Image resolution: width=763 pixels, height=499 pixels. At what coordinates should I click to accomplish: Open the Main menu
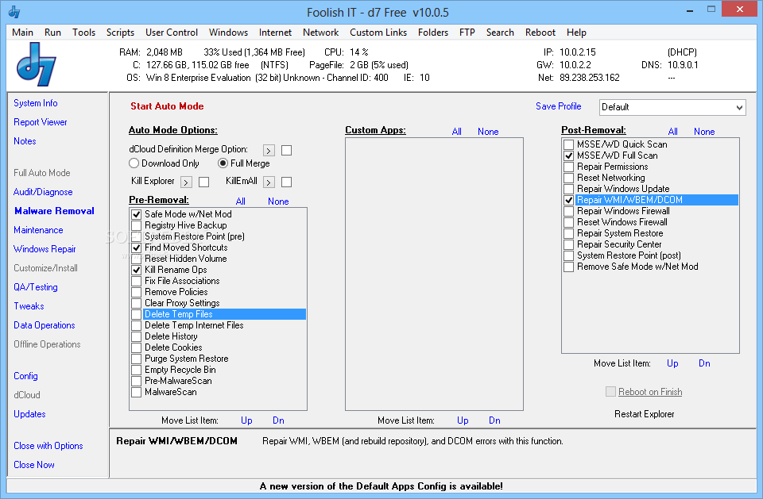22,33
